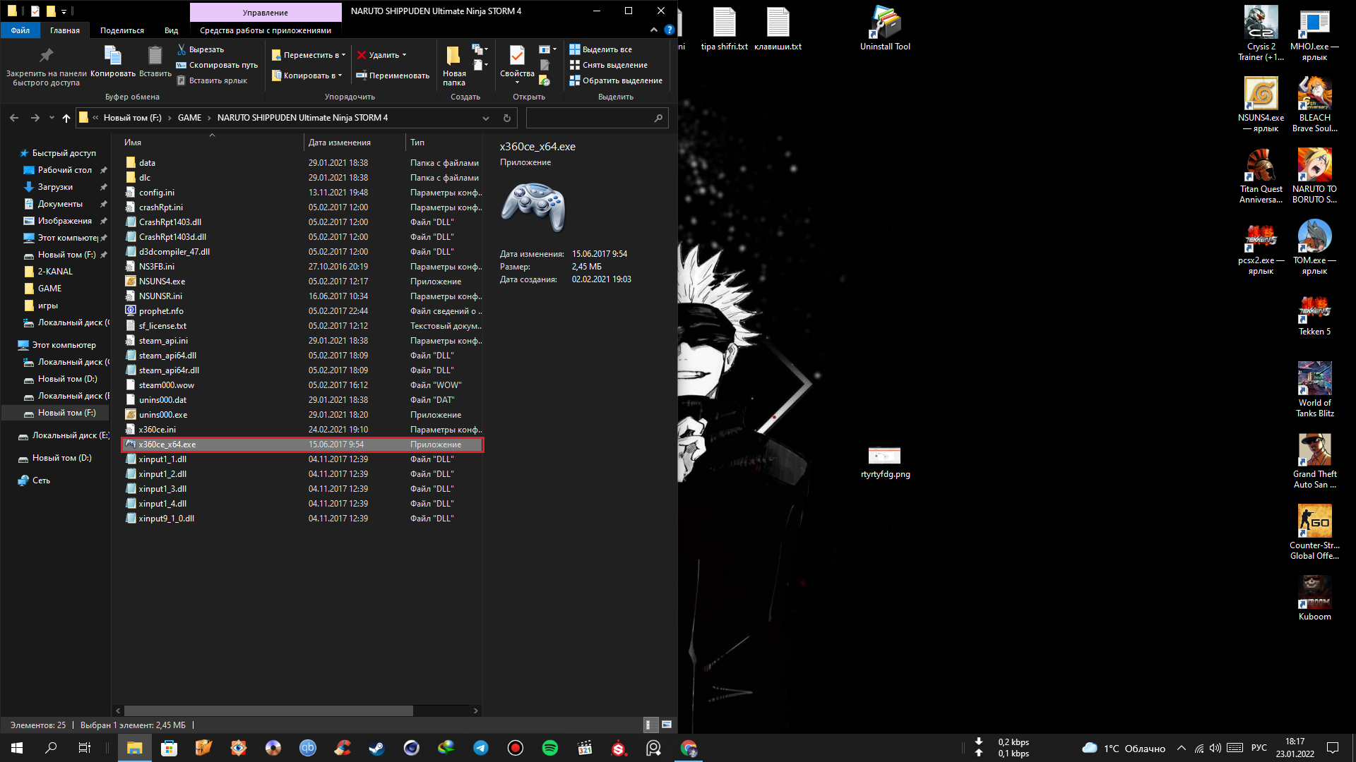Select all items (Выделить все)
Viewport: 1356px width, 762px height.
[x=601, y=49]
